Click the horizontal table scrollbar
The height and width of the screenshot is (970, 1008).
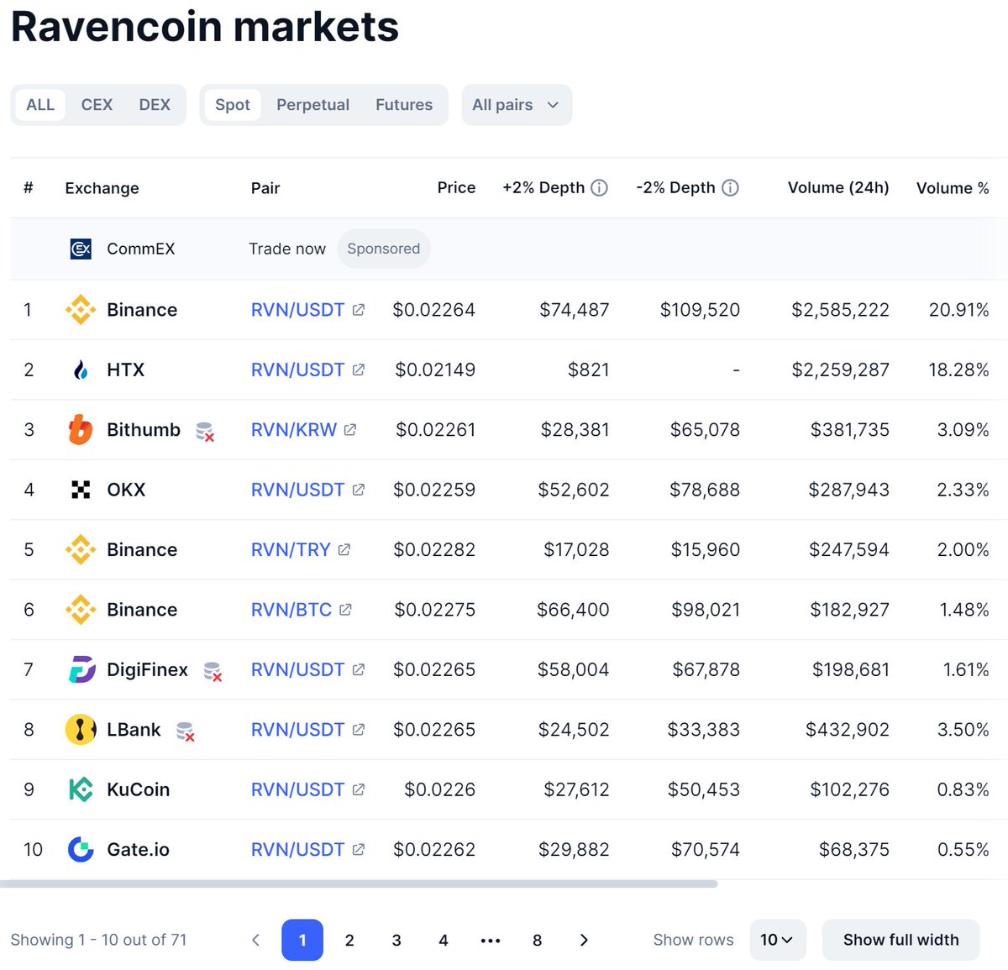point(359,883)
